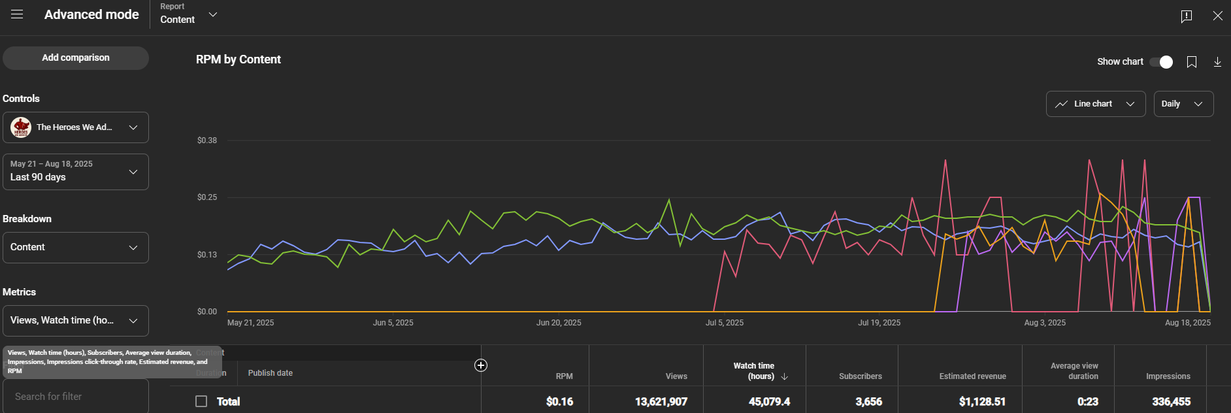Click the Publish date column header

point(271,373)
